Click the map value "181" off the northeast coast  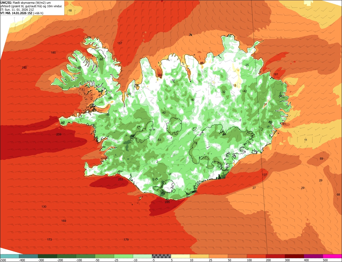(x=276, y=74)
